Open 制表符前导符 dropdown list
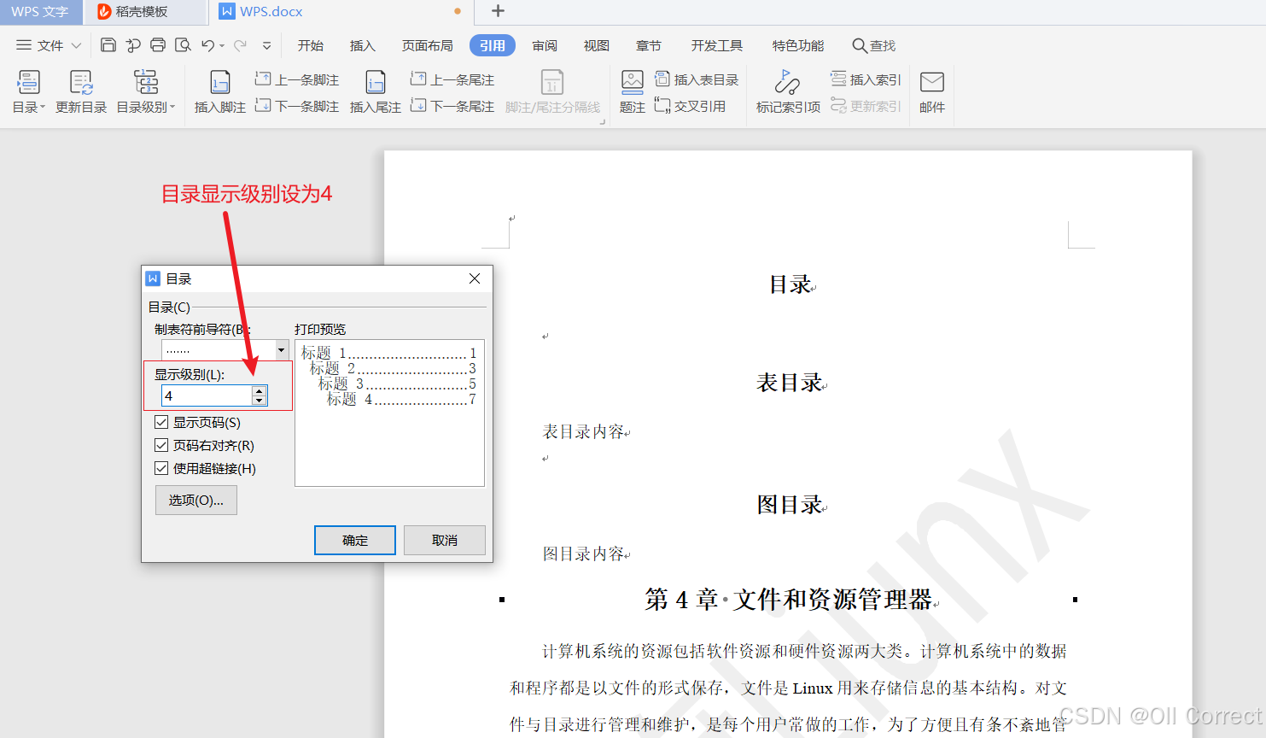Screen dimensions: 1266x738 click(281, 349)
